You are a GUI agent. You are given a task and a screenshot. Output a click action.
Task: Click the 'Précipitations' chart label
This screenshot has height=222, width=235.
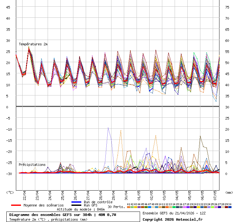tap(32, 165)
